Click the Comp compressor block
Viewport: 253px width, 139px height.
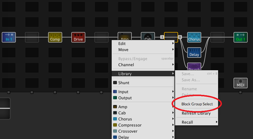coord(55,37)
